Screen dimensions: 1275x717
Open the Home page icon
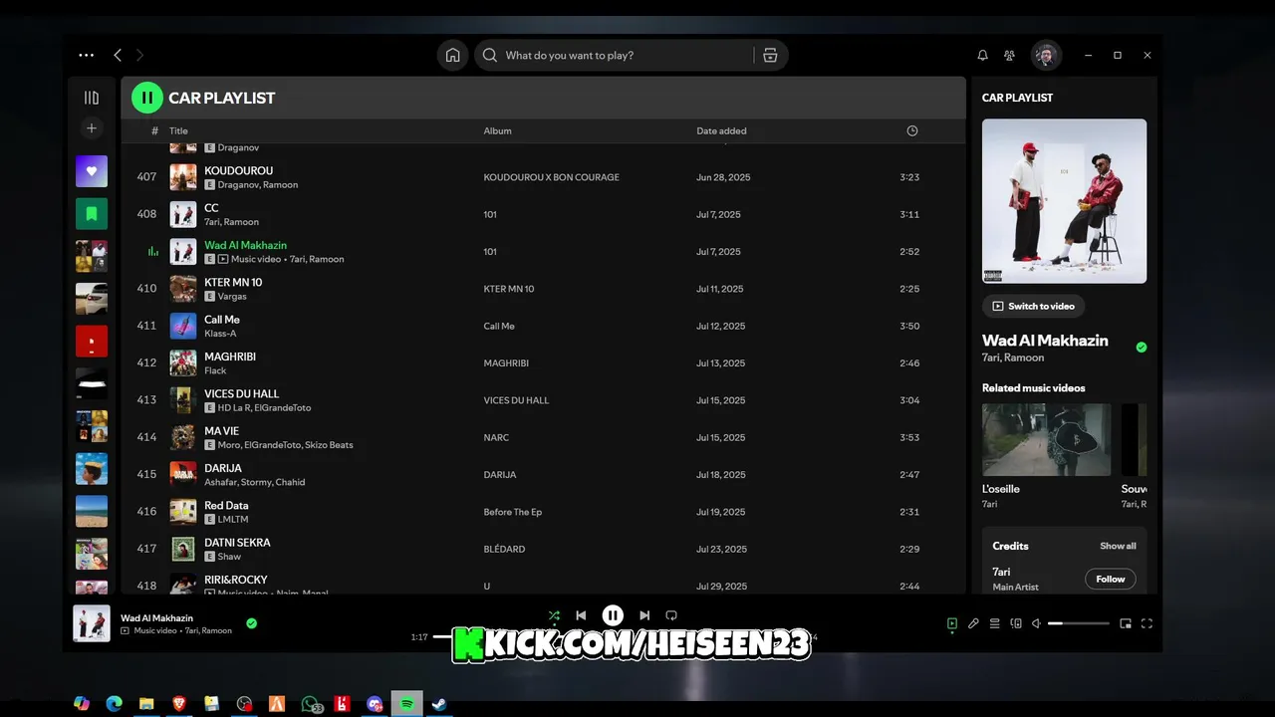pos(452,56)
